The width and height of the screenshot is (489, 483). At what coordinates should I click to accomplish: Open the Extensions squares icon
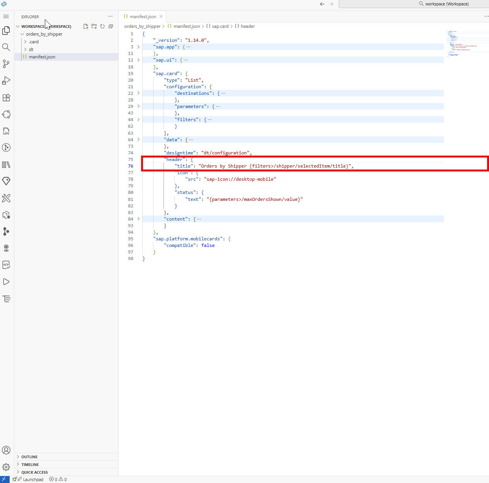(x=6, y=98)
